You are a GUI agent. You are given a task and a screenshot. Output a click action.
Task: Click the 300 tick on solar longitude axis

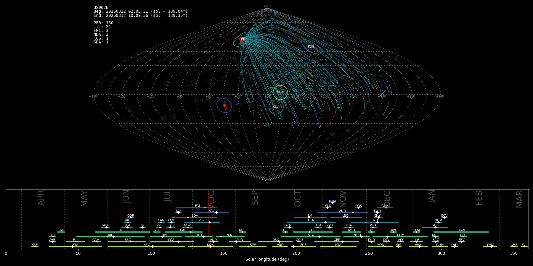pyautogui.click(x=441, y=253)
